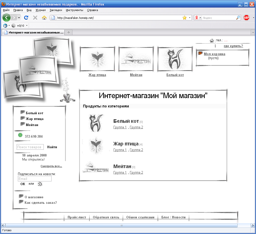
Task: Open the Файл menu
Action: click(x=6, y=10)
